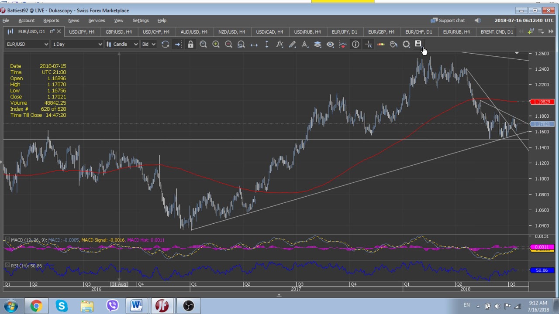Click the red 1.19829 moving average label
This screenshot has width=559, height=314.
tap(542, 102)
